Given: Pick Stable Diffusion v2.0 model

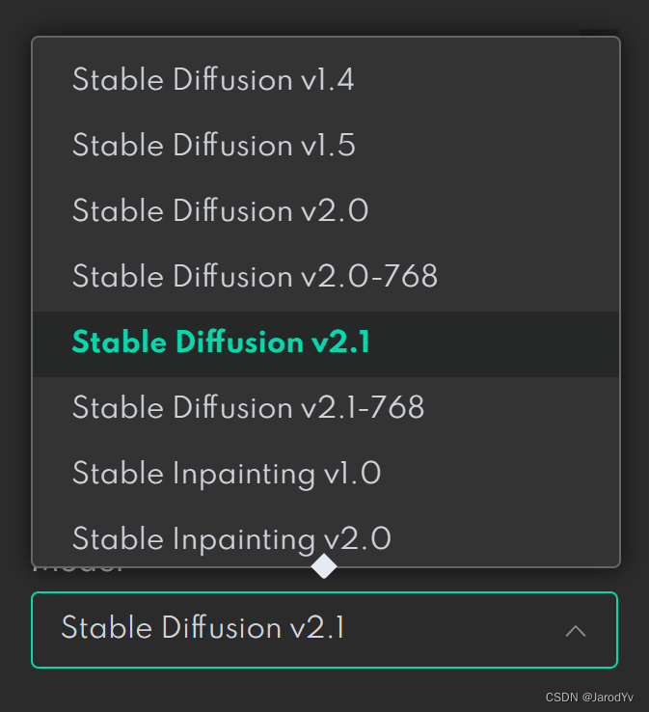Looking at the screenshot, I should [x=220, y=211].
